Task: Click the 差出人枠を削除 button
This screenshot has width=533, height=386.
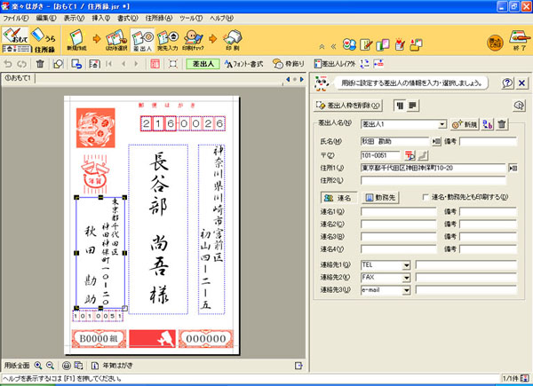Action: point(350,105)
